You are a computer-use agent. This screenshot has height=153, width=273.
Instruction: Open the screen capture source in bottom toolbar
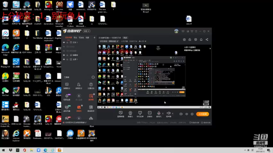pos(121,114)
